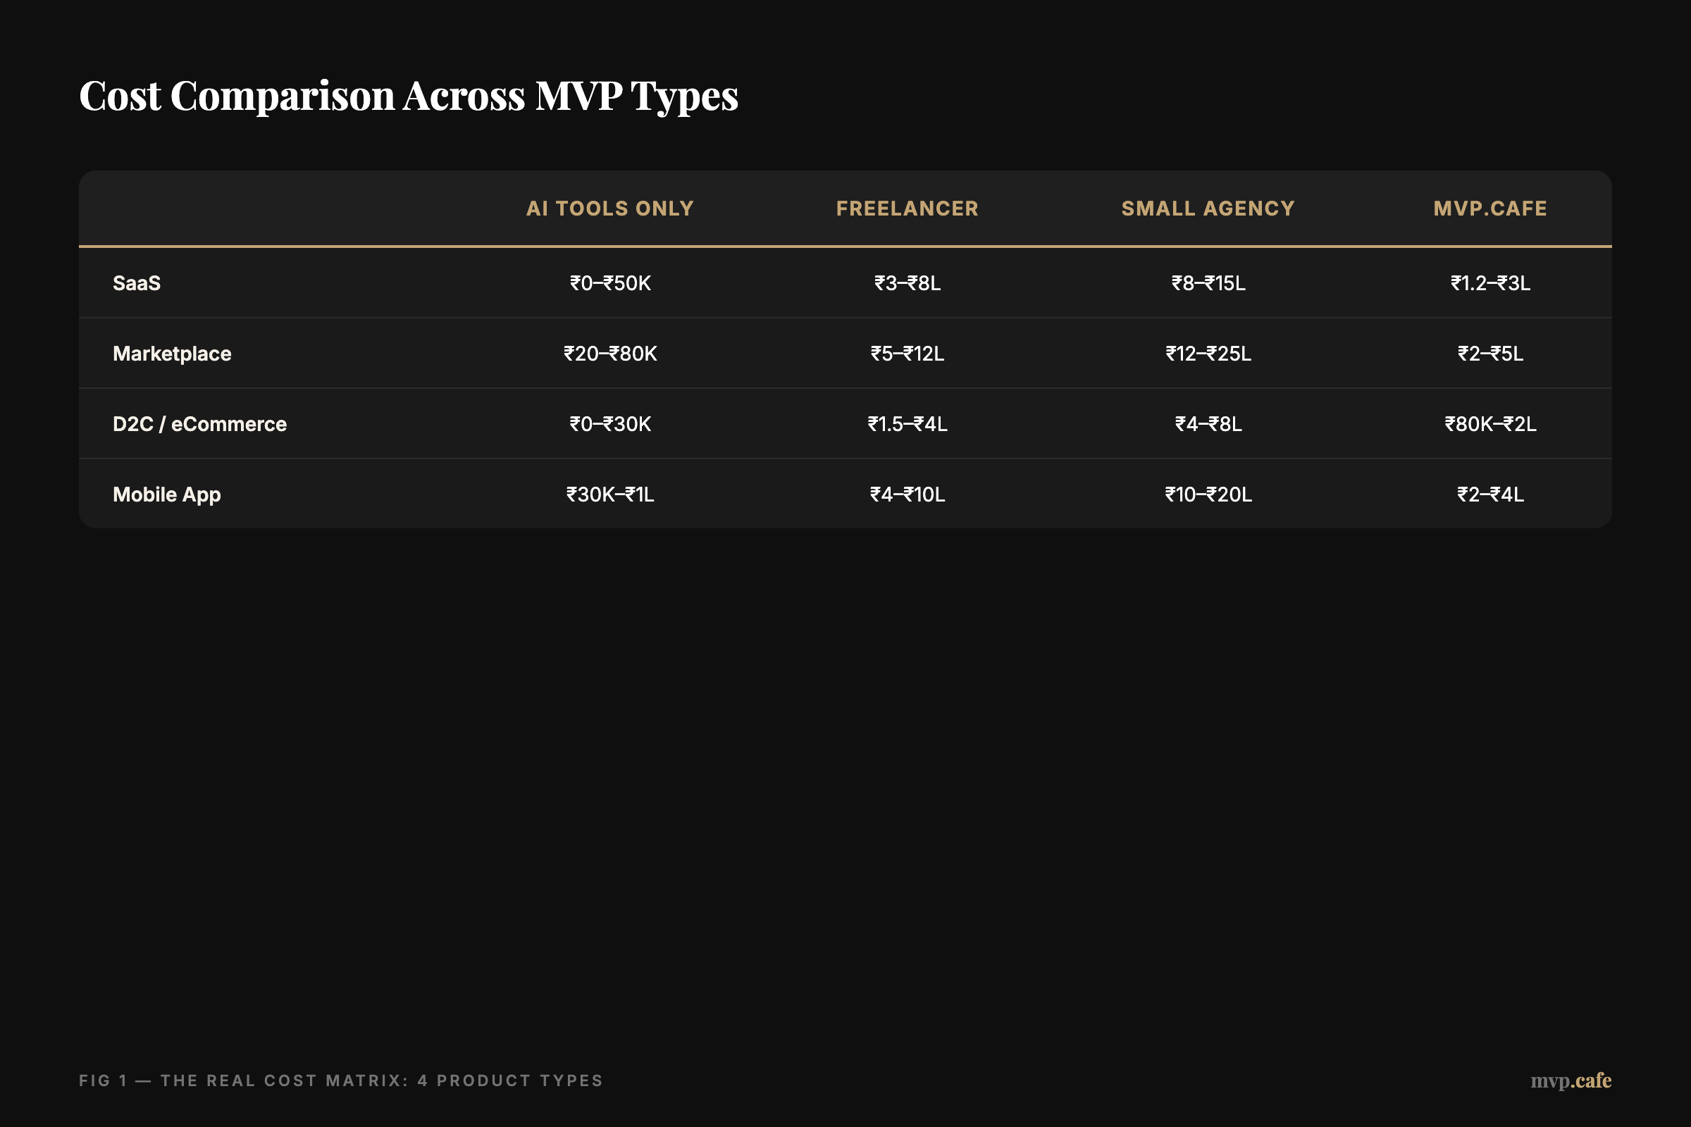Click the Mobile App row label
Image resolution: width=1691 pixels, height=1127 pixels.
[x=166, y=494]
